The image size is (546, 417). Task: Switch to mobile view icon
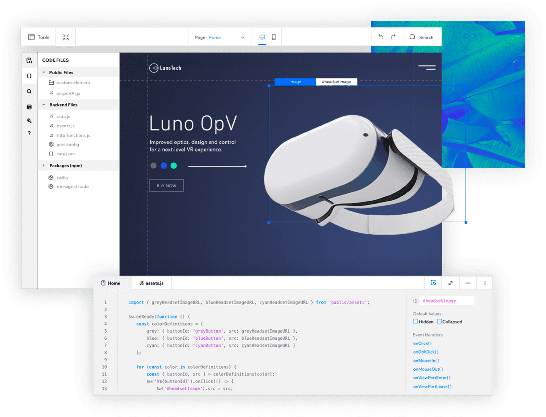[274, 37]
